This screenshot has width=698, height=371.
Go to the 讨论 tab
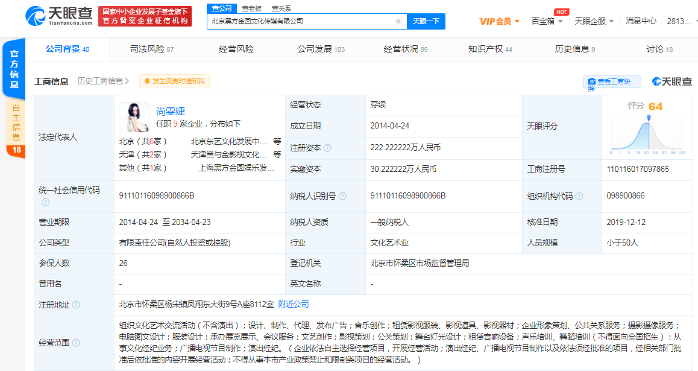(x=659, y=49)
